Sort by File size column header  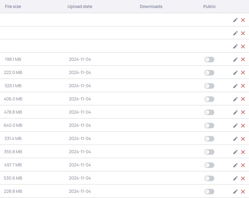tap(13, 6)
